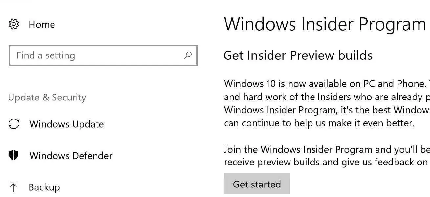
Task: Open the Windows Update page
Action: tap(67, 124)
